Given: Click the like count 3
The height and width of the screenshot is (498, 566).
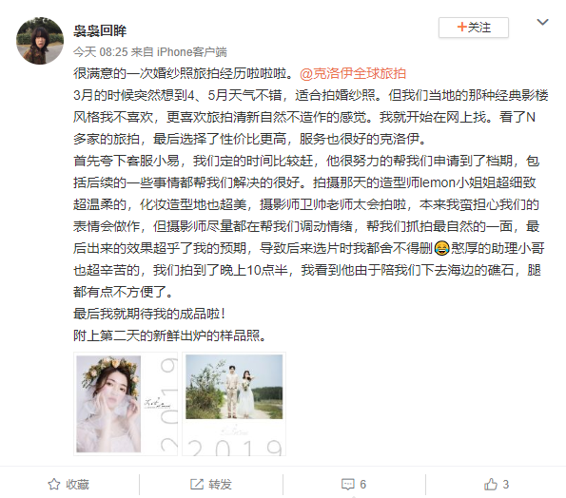Looking at the screenshot, I should [505, 485].
